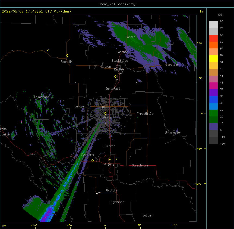Click the ThreeHills label
Viewport: 234px width, 229px height.
[145, 114]
